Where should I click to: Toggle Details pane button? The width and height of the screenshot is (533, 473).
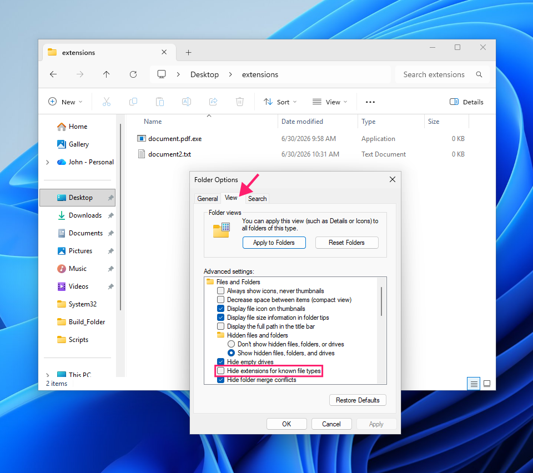tap(466, 102)
